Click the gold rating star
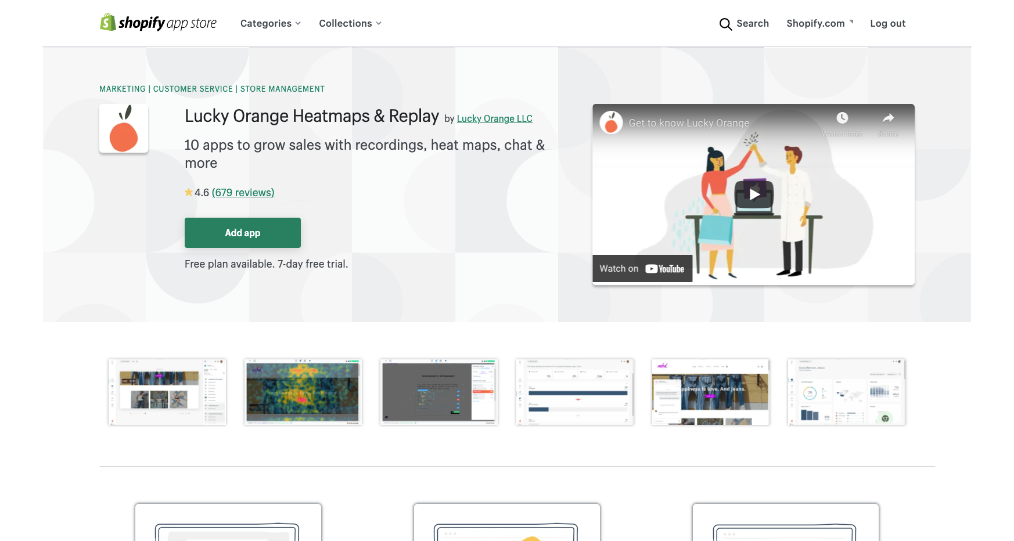This screenshot has height=541, width=1014. tap(189, 192)
